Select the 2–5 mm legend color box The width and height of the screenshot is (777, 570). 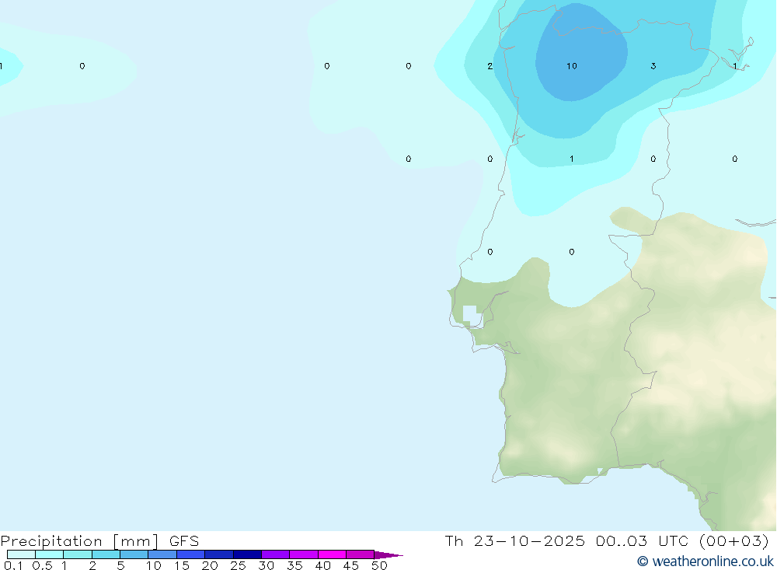106,554
